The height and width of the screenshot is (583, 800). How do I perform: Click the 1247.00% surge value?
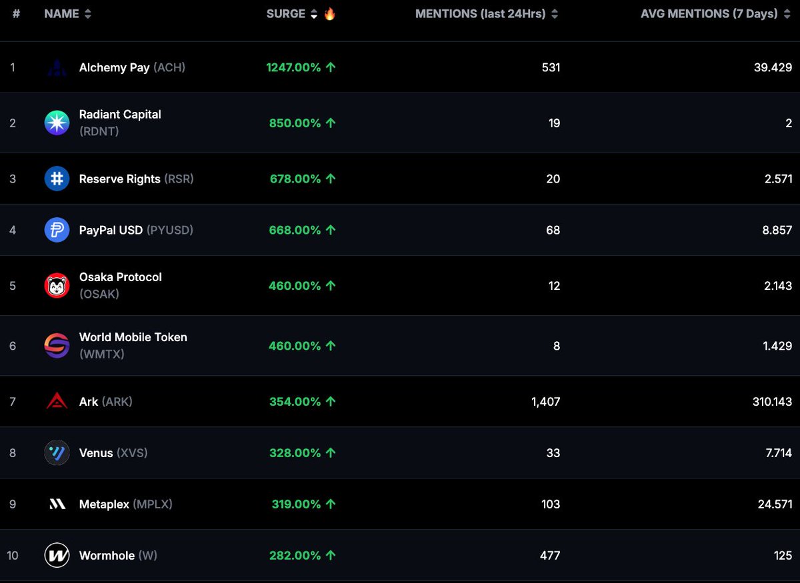(x=293, y=67)
